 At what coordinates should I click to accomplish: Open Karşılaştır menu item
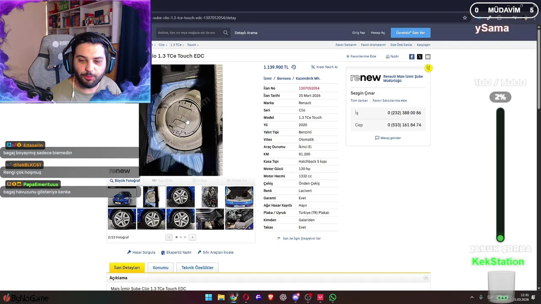(x=424, y=45)
